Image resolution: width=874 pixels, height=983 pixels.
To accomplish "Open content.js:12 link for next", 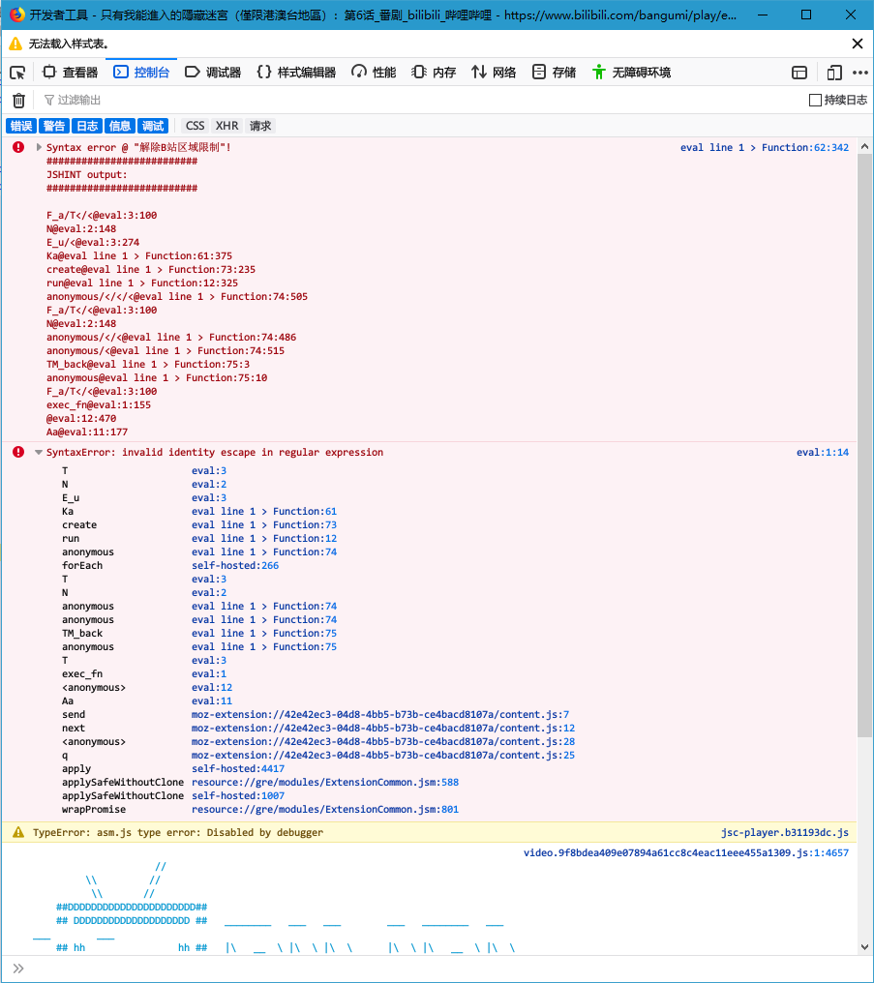I will tap(383, 728).
